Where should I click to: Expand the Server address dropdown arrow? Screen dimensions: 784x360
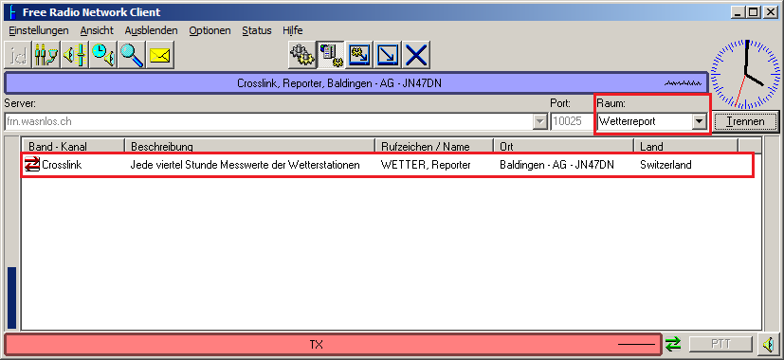pos(540,121)
